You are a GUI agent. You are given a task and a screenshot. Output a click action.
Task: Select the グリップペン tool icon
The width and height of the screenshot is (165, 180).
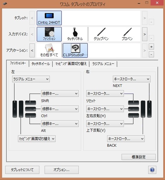pyautogui.click(x=101, y=34)
